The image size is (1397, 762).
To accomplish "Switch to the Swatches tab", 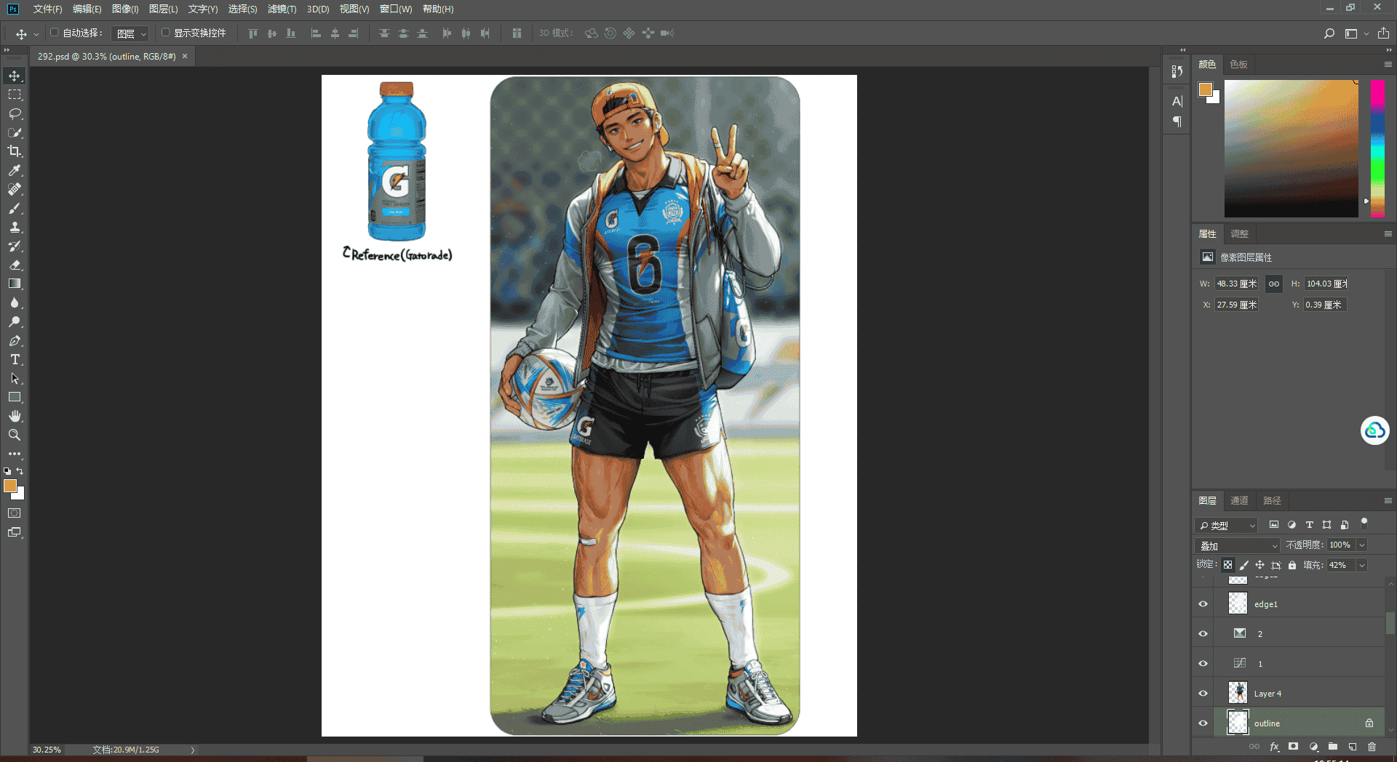I will point(1238,65).
